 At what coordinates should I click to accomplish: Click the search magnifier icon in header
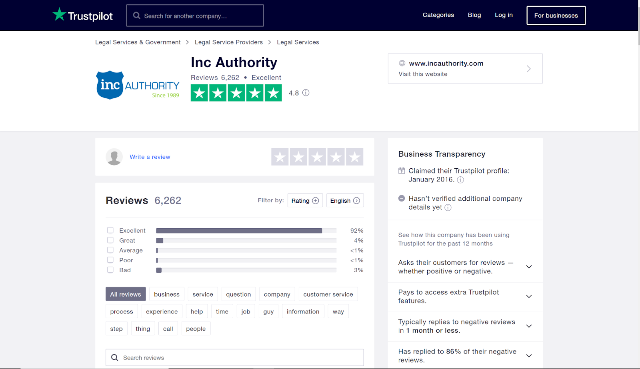pyautogui.click(x=137, y=16)
